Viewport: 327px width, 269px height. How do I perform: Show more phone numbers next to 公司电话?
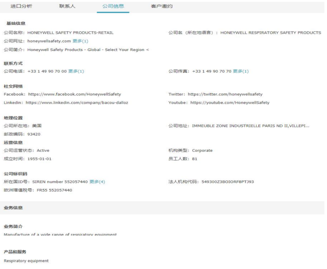click(76, 71)
